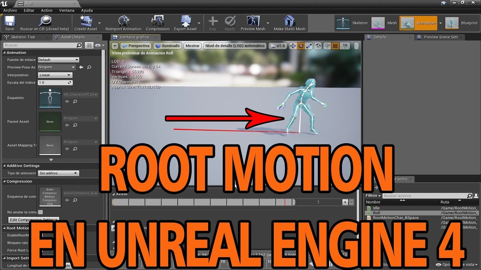Image resolution: width=481 pixels, height=270 pixels.
Task: Open the Archivo menu
Action: (10, 10)
